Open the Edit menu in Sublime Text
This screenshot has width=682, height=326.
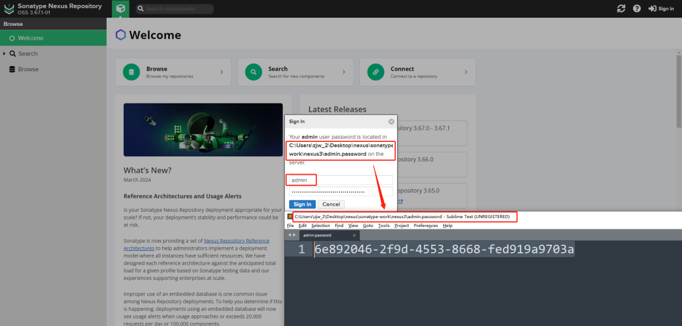point(302,226)
